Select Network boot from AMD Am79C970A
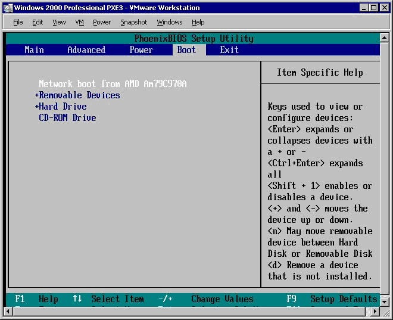 click(x=113, y=84)
